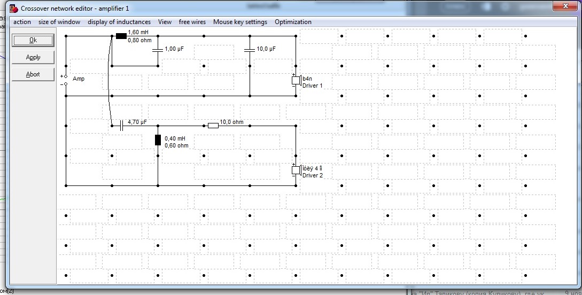This screenshot has width=582, height=295.
Task: Open Mouse key settings menu
Action: click(240, 22)
